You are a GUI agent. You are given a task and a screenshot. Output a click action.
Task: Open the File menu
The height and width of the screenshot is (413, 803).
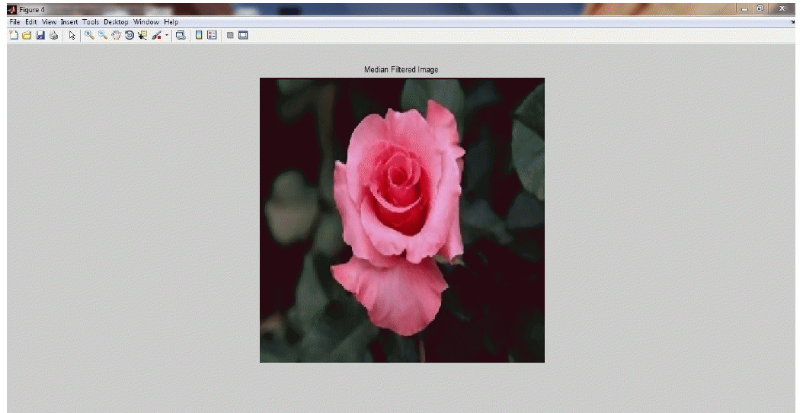(14, 22)
